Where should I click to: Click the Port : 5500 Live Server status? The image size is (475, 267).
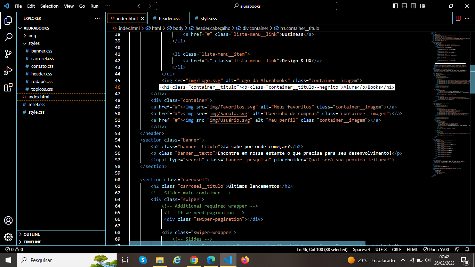436,250
